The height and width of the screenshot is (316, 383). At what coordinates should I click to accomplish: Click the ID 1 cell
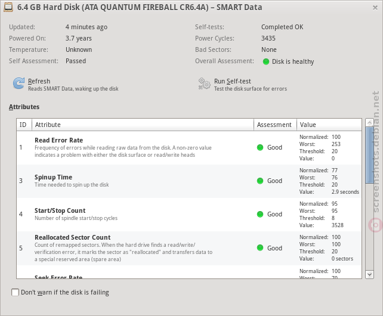click(x=21, y=147)
